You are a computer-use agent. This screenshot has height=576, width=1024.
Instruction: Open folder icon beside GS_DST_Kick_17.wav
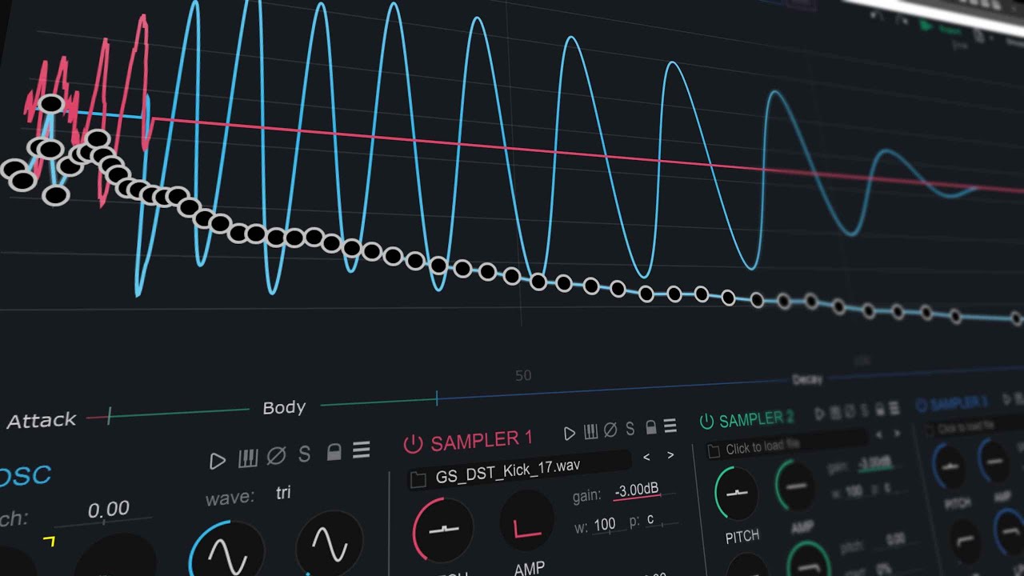point(417,479)
